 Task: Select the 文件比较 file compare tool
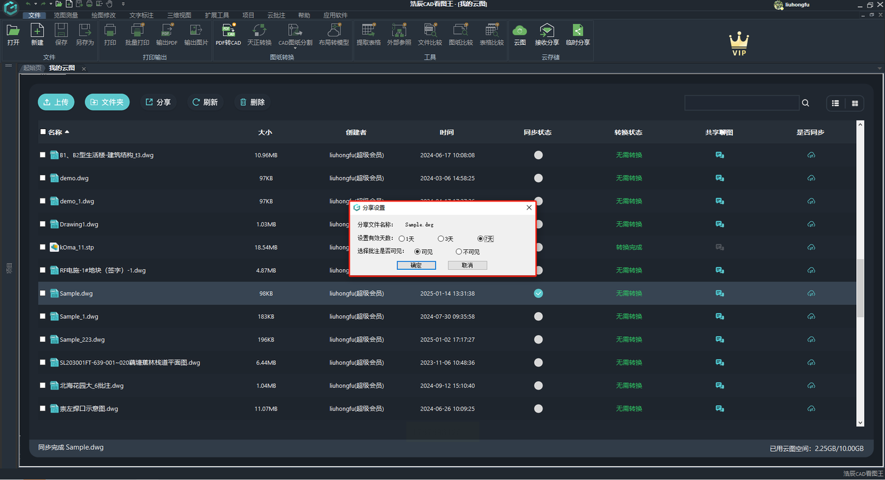click(x=430, y=34)
